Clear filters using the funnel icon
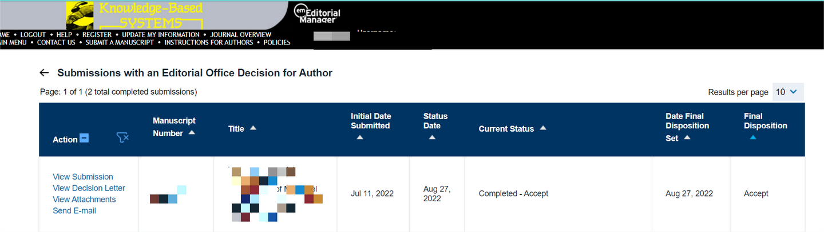The width and height of the screenshot is (824, 232). 122,137
